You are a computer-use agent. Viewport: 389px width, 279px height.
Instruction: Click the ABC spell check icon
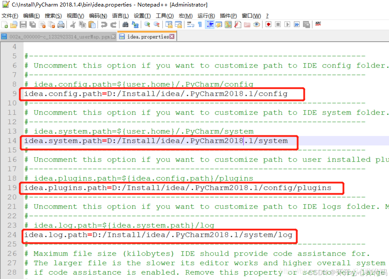click(318, 24)
